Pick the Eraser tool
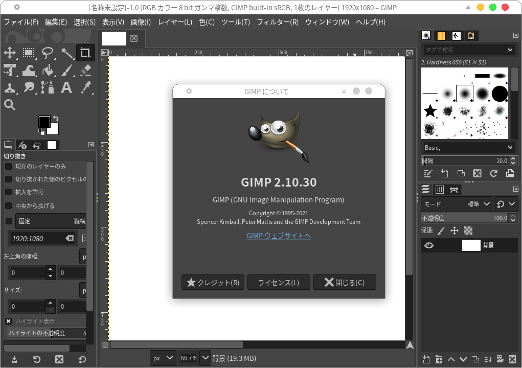This screenshot has width=522, height=368. click(x=85, y=70)
